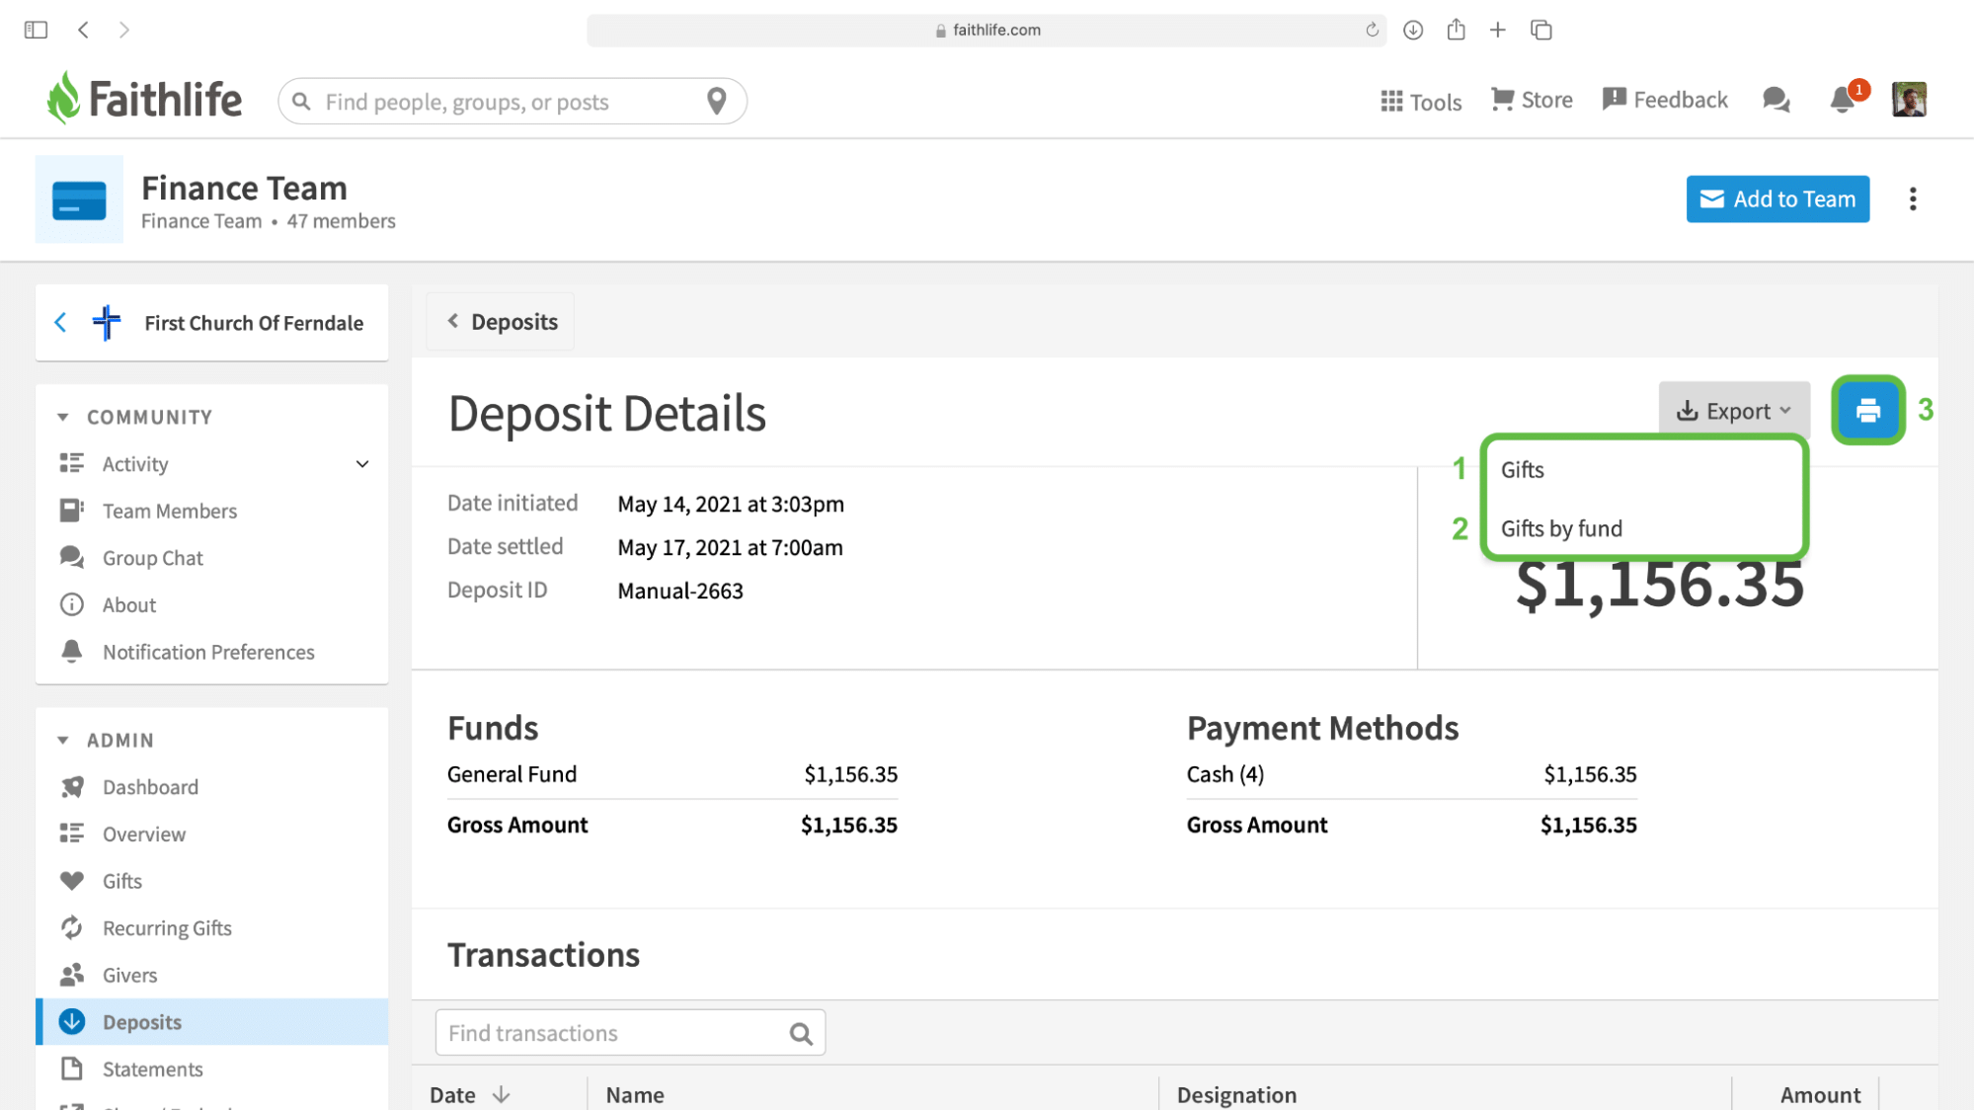Expand the Activity submenu chevron
1974x1111 pixels.
pos(362,464)
